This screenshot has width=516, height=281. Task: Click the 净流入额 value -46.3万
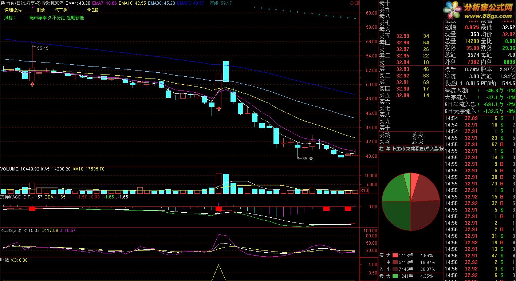(x=495, y=91)
